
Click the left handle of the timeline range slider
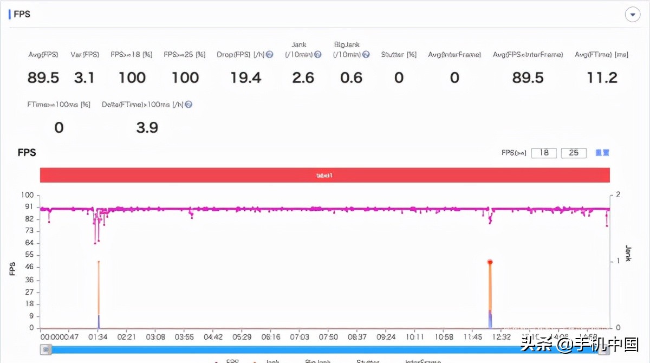pos(46,349)
